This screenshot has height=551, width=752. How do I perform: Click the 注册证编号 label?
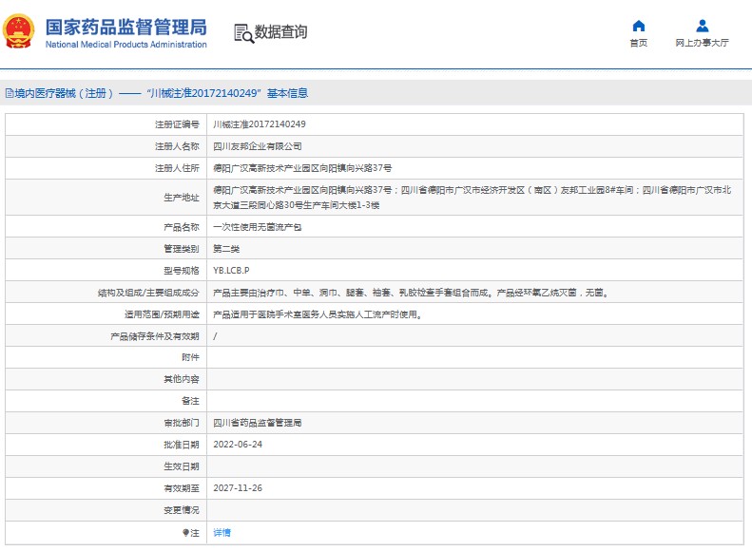tap(177, 124)
